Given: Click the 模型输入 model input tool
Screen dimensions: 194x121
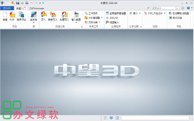Looking at the screenshot, I should (x=112, y=22).
